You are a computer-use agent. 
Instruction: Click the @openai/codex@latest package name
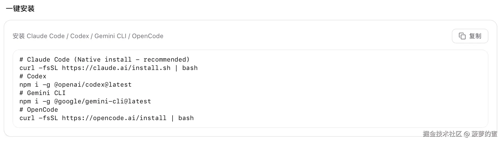click(93, 85)
